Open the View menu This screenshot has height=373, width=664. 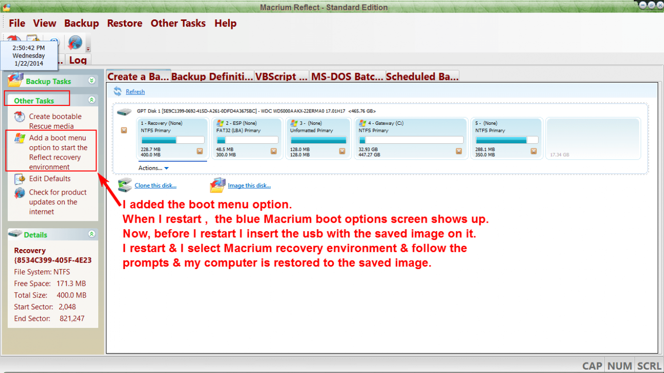(x=45, y=23)
